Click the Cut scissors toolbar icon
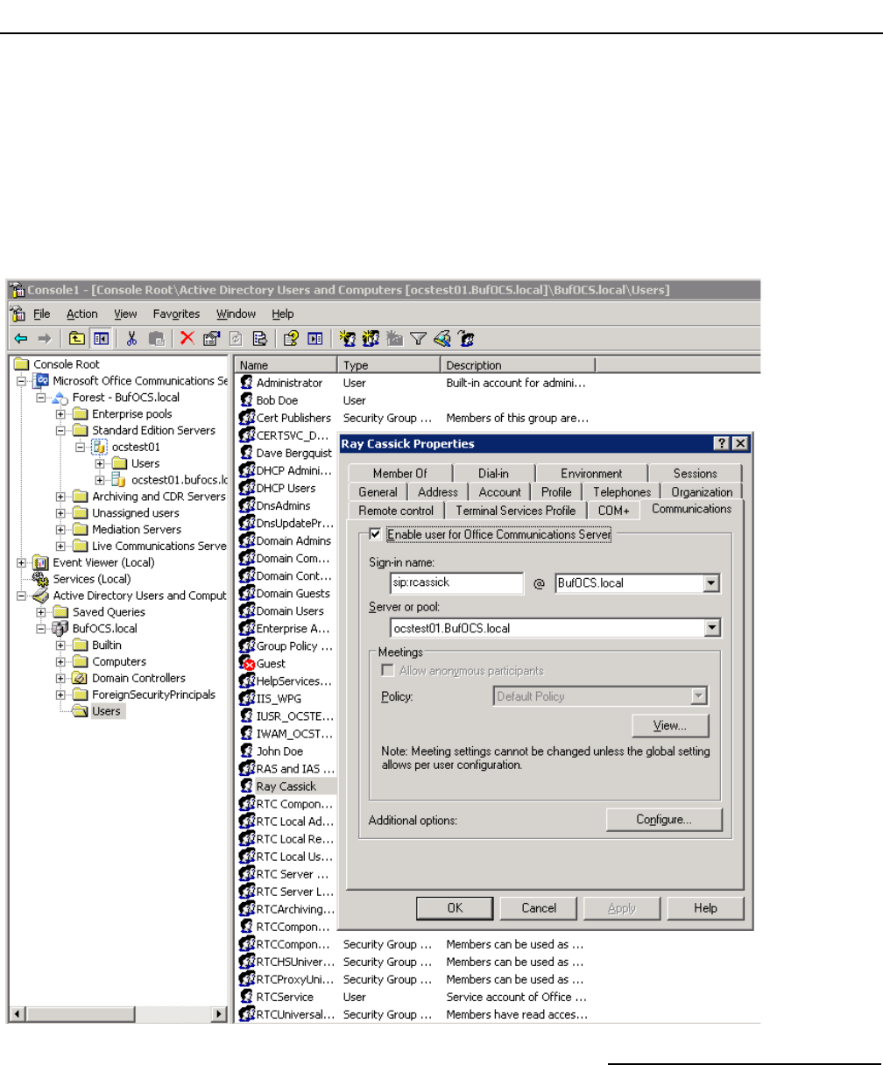 (132, 338)
